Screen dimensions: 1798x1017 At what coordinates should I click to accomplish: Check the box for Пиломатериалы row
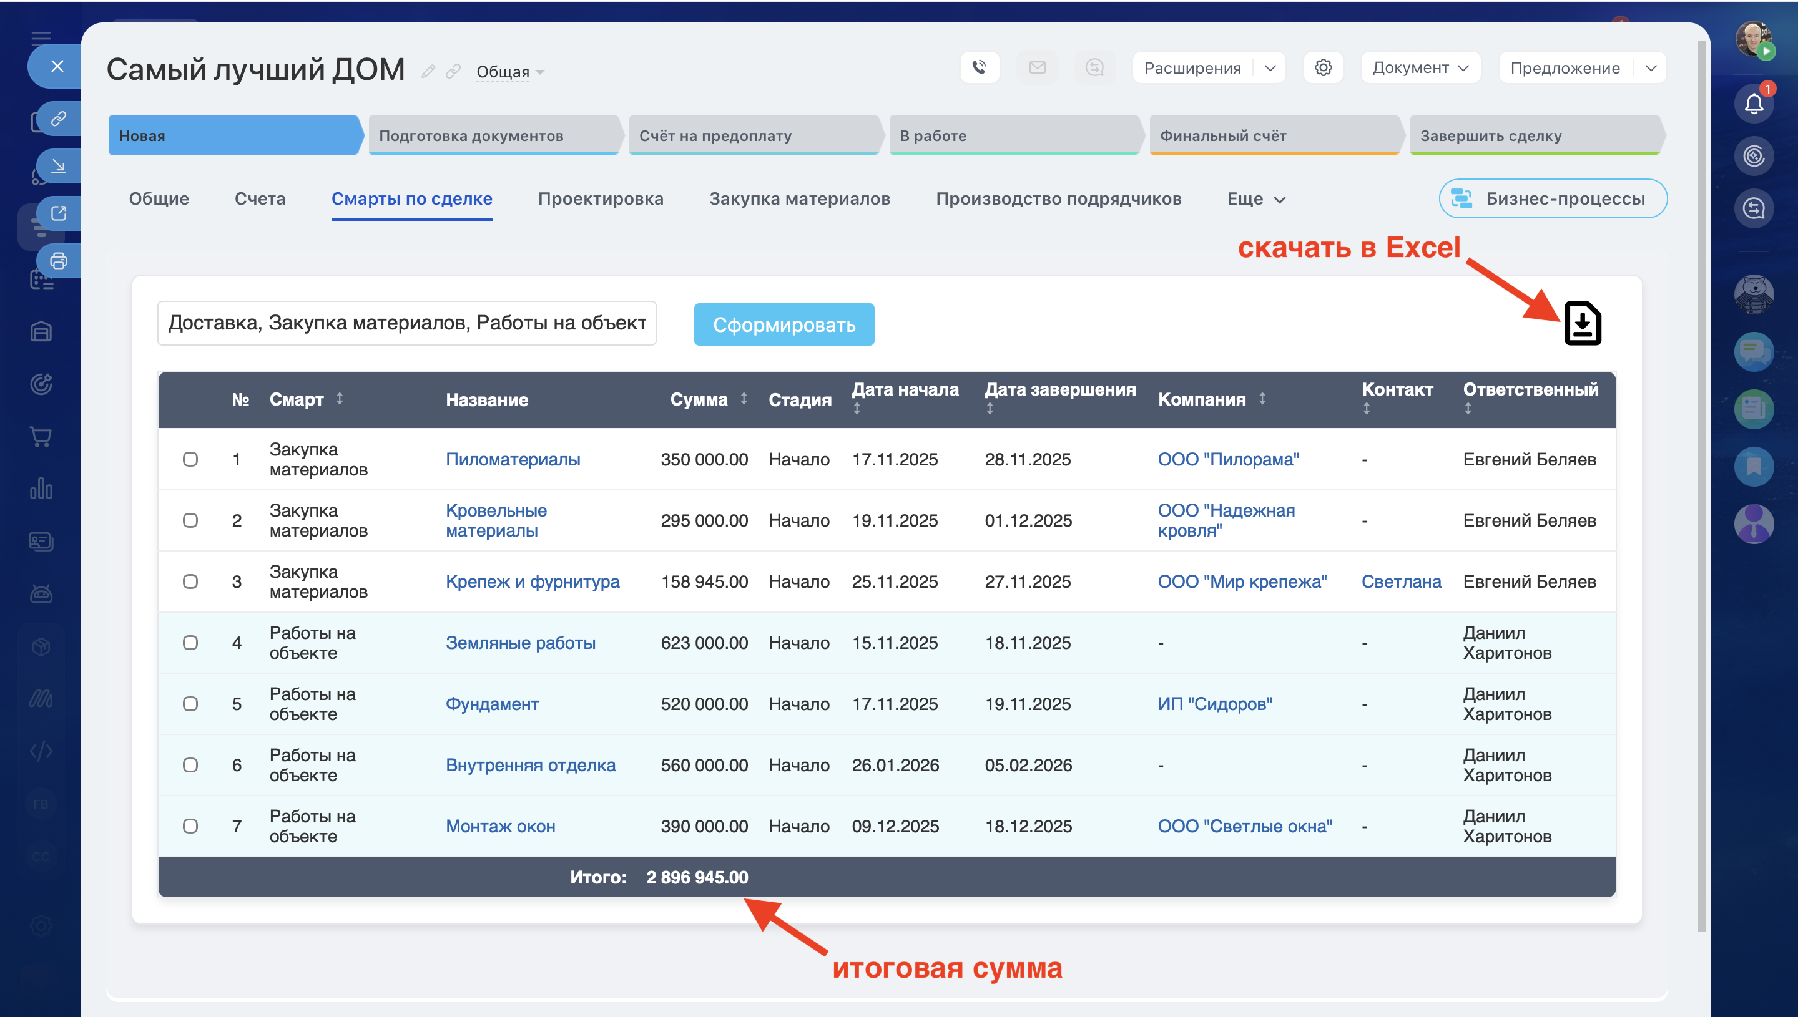190,460
